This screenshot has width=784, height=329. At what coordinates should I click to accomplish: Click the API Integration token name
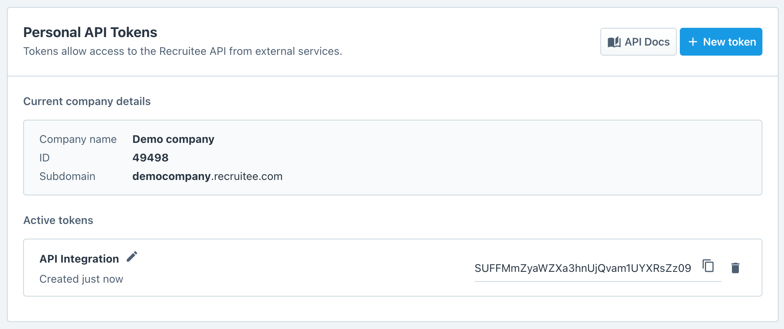(79, 259)
